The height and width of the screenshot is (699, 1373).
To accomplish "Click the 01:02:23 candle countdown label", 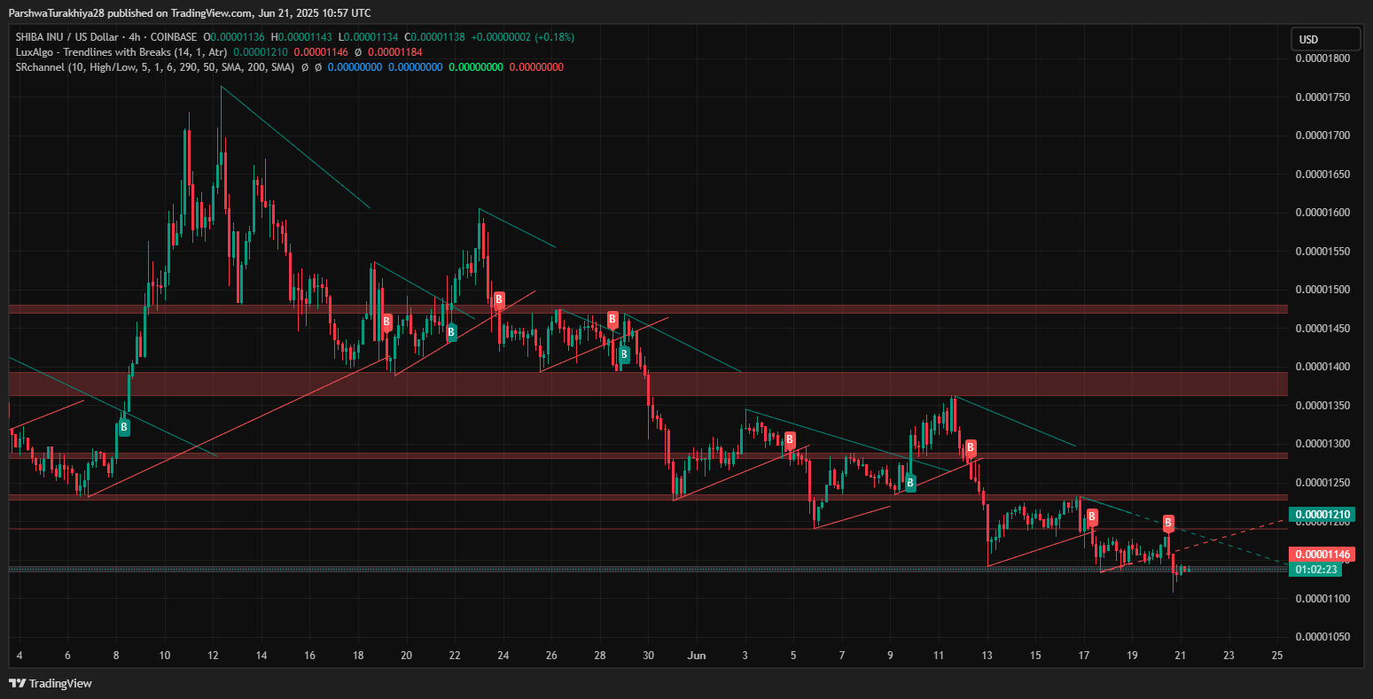I will [1317, 570].
